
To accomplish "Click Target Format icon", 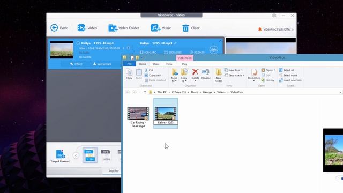I will (60, 156).
